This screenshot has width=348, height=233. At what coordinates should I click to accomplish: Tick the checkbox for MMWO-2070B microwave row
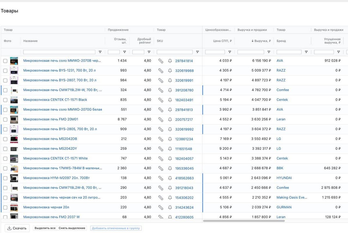5,61
